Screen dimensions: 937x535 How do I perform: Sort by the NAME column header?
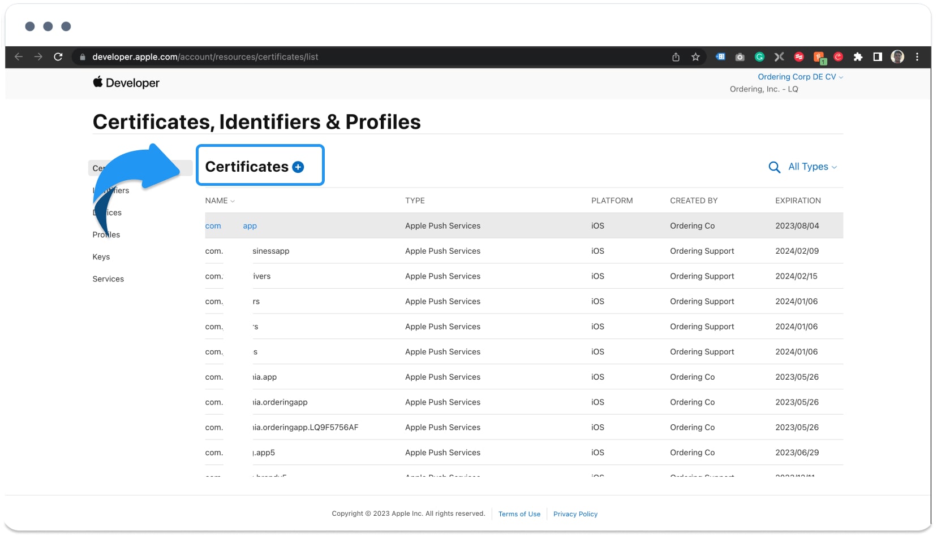(x=220, y=201)
